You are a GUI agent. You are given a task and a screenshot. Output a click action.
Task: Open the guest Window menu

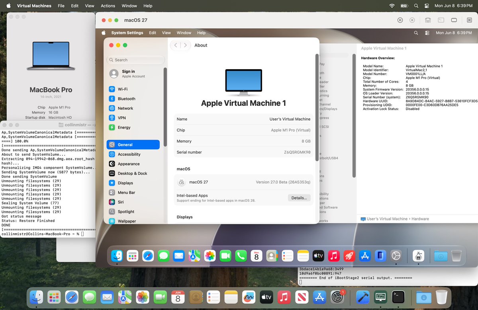184,33
